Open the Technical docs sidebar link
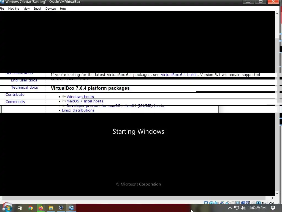Image resolution: width=282 pixels, height=212 pixels. pos(25,88)
